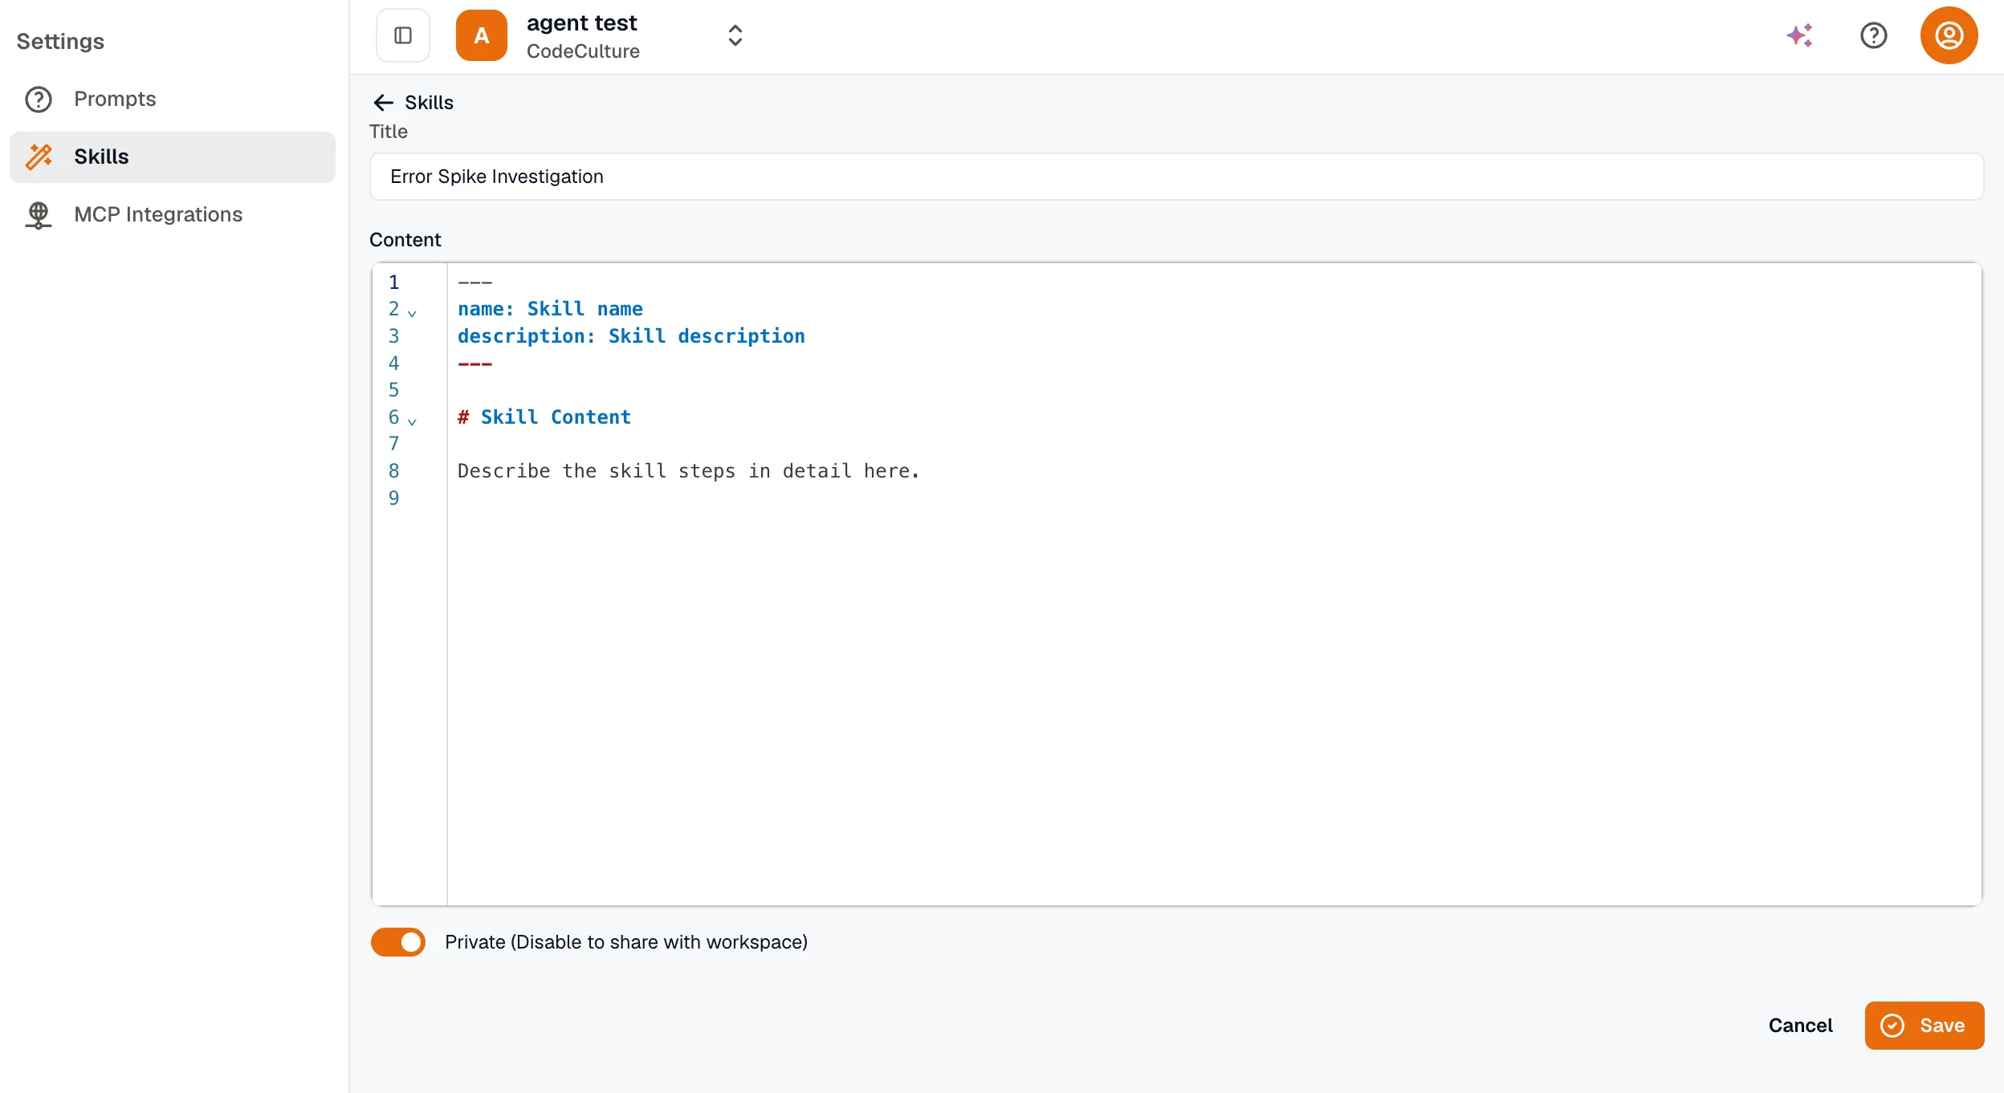
Task: Click the back arrow next to Skills
Action: (x=383, y=103)
